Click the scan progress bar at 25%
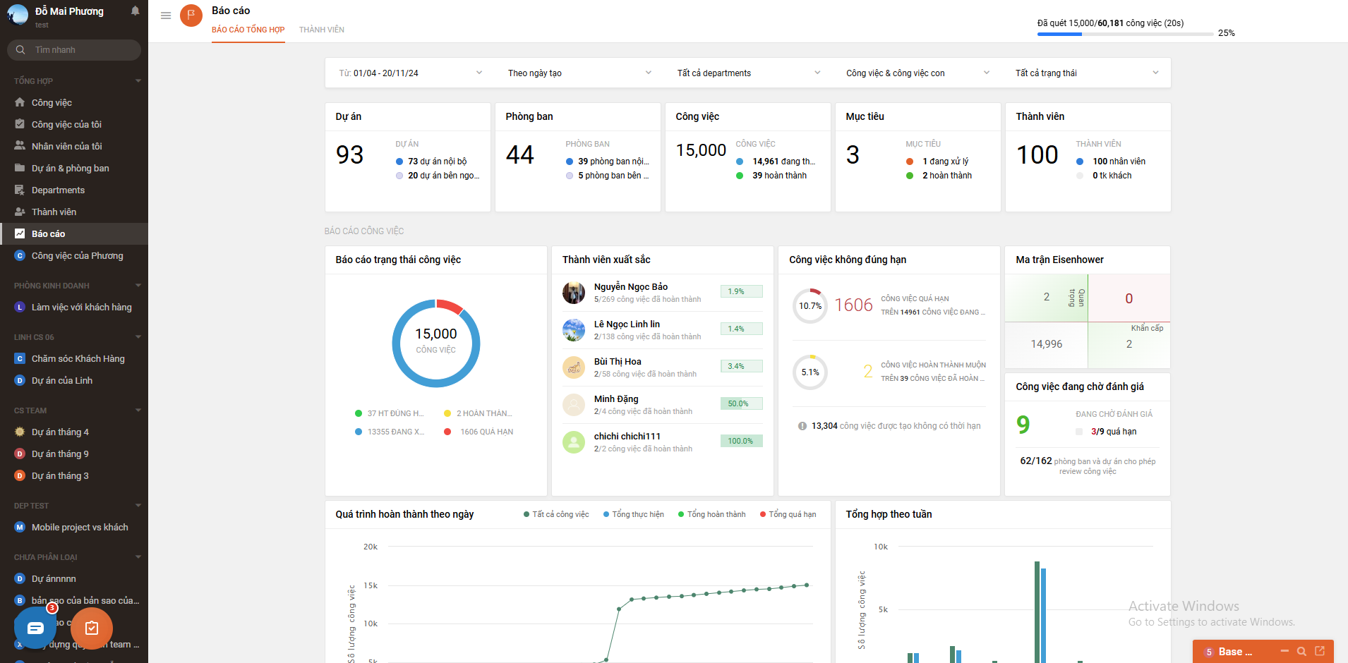This screenshot has height=663, width=1348. tap(1126, 34)
